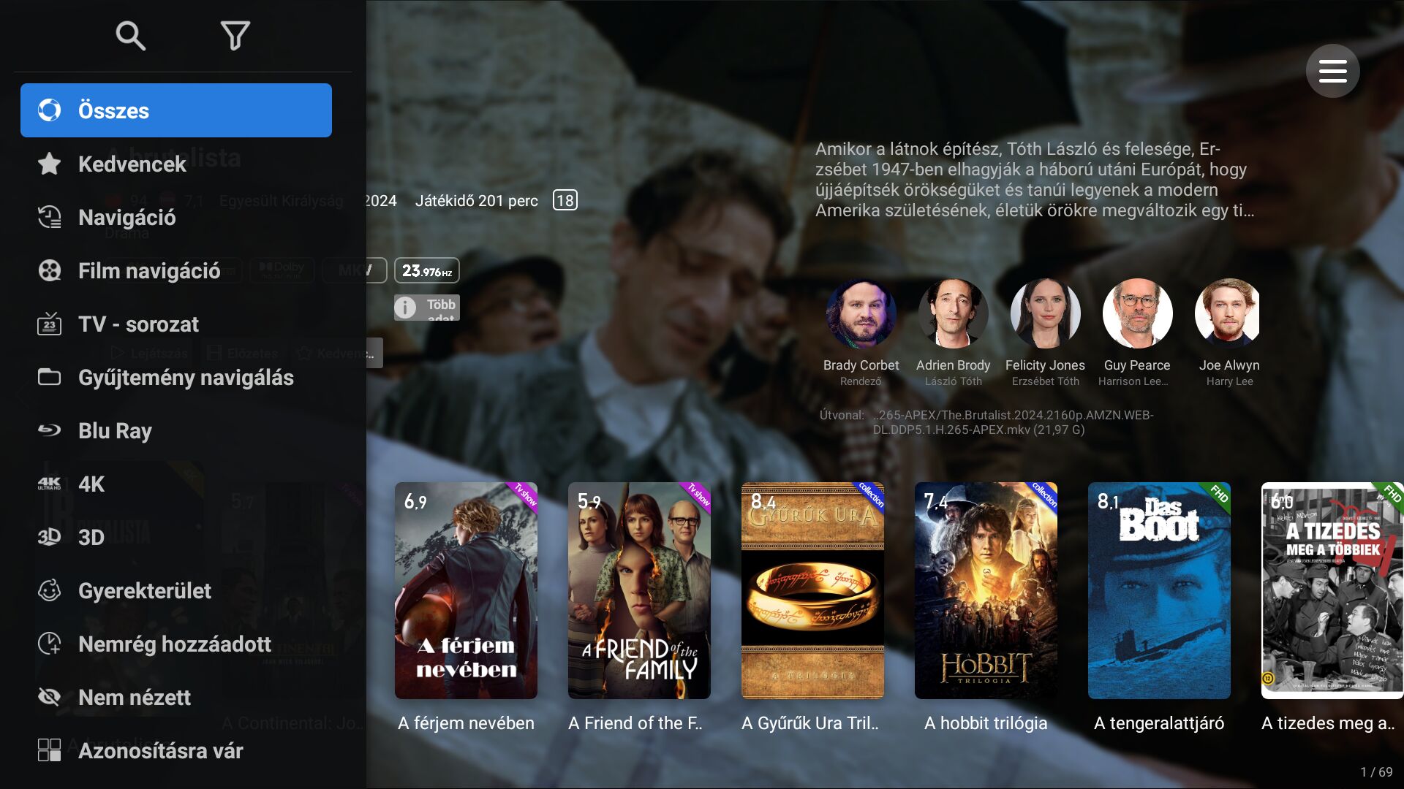Click the 3D category icon
1404x789 pixels.
[49, 537]
